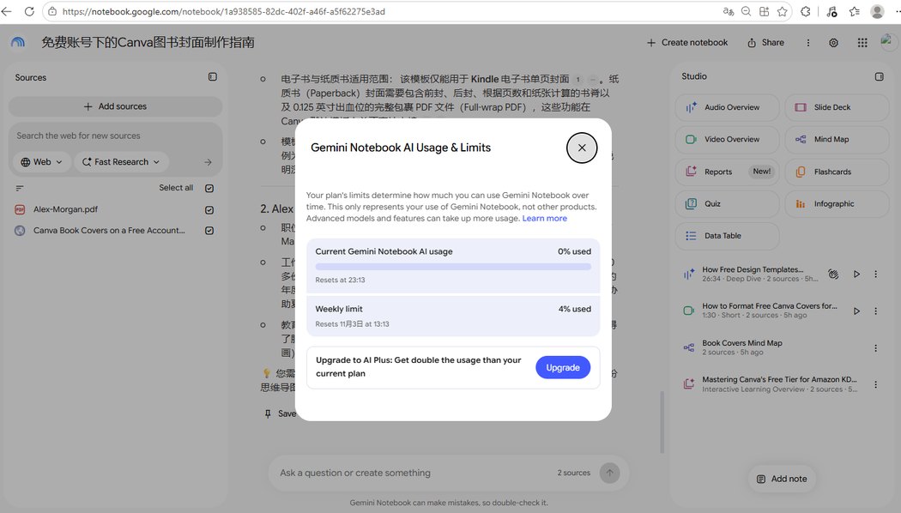Click the 2 sources indicator in chat box
This screenshot has height=513, width=901.
[x=573, y=473]
